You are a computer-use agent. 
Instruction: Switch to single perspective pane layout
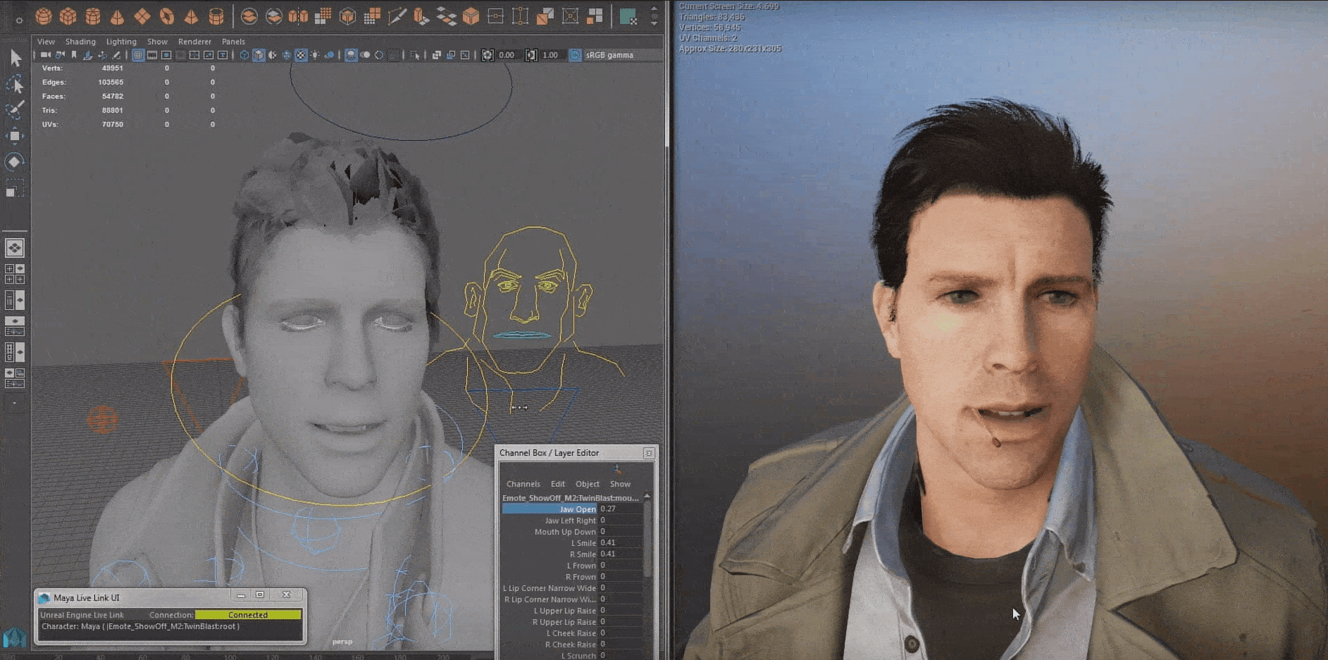(15, 248)
